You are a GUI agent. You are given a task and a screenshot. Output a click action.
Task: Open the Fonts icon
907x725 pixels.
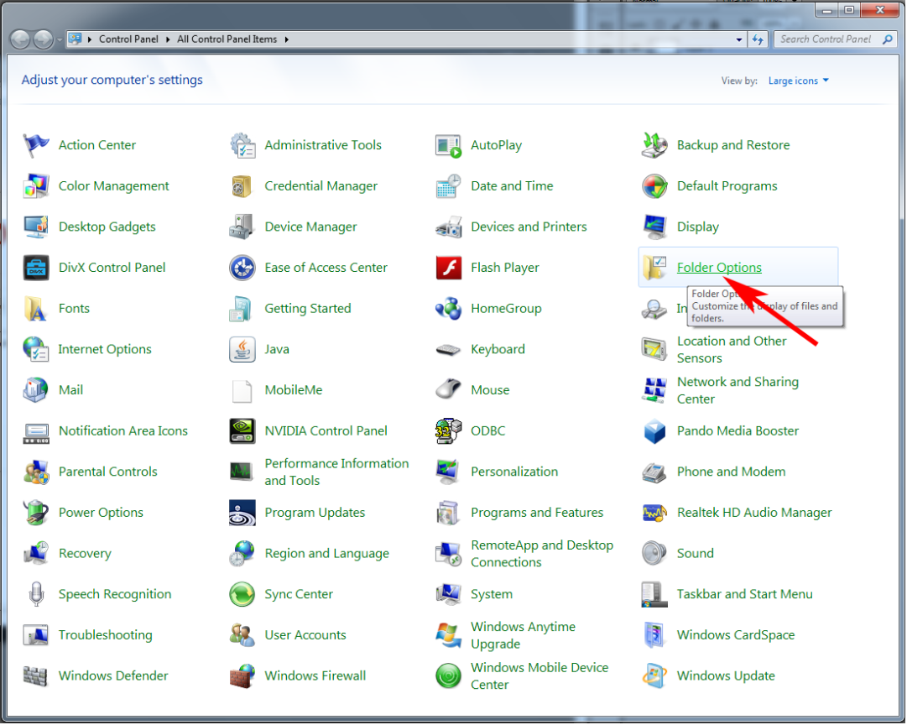tap(36, 309)
